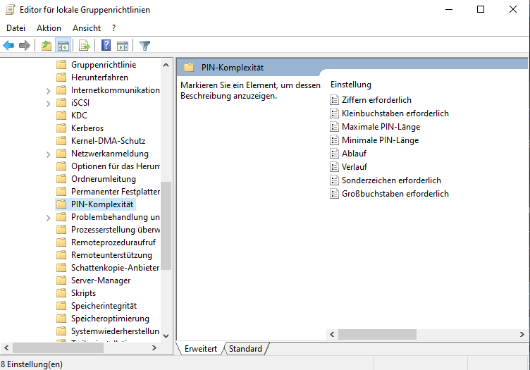Select Remoteunterstützung in the tree
Viewport: 530px width, 370px height.
(x=111, y=255)
